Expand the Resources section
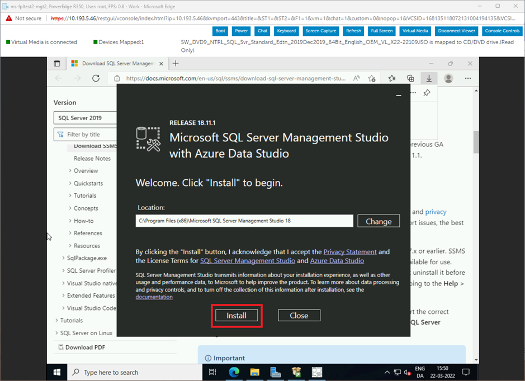 pyautogui.click(x=70, y=246)
